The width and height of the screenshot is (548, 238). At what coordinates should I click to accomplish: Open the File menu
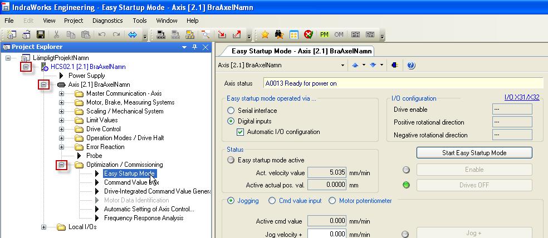coord(9,21)
